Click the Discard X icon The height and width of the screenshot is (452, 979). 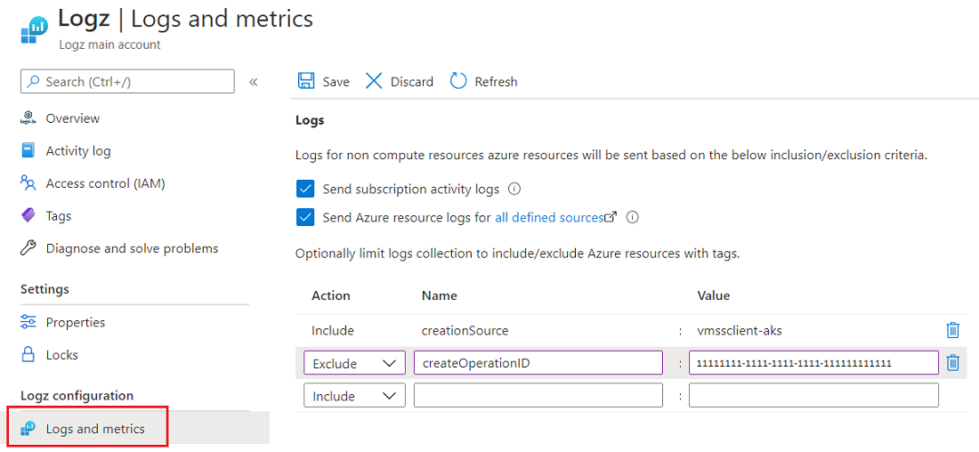coord(375,81)
